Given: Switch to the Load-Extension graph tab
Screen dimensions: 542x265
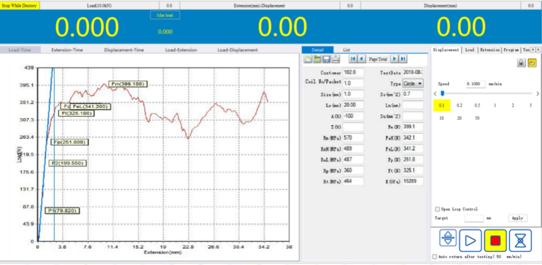Looking at the screenshot, I should [x=181, y=50].
